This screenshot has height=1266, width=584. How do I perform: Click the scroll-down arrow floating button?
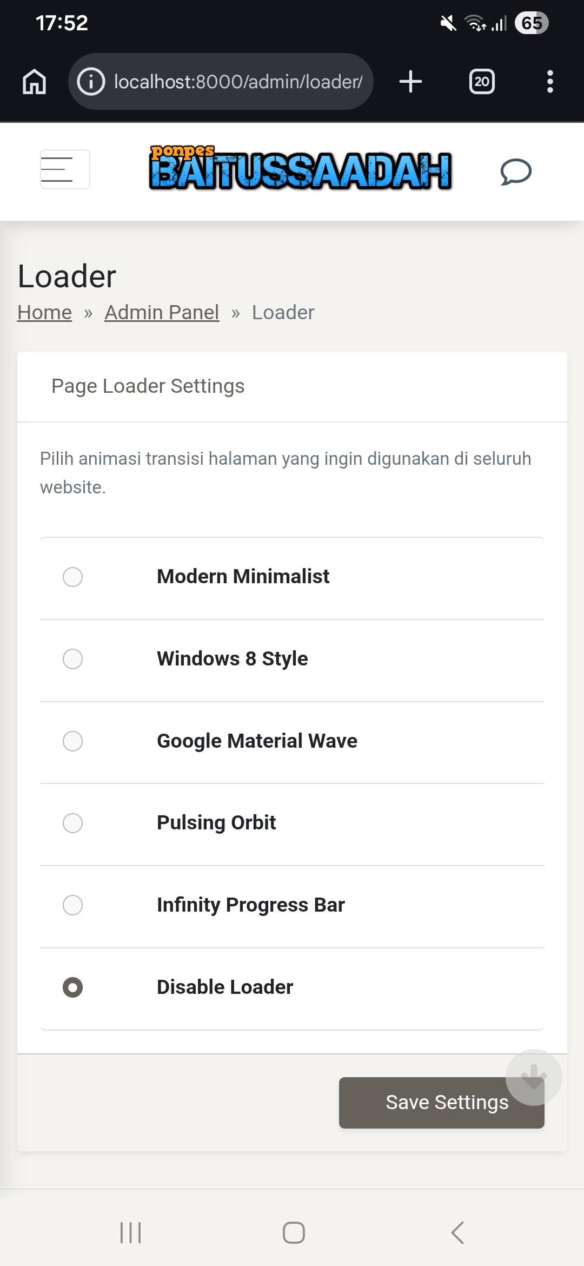(534, 1077)
